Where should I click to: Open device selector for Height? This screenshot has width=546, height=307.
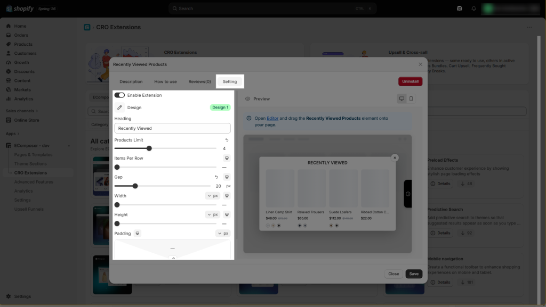[x=227, y=214]
